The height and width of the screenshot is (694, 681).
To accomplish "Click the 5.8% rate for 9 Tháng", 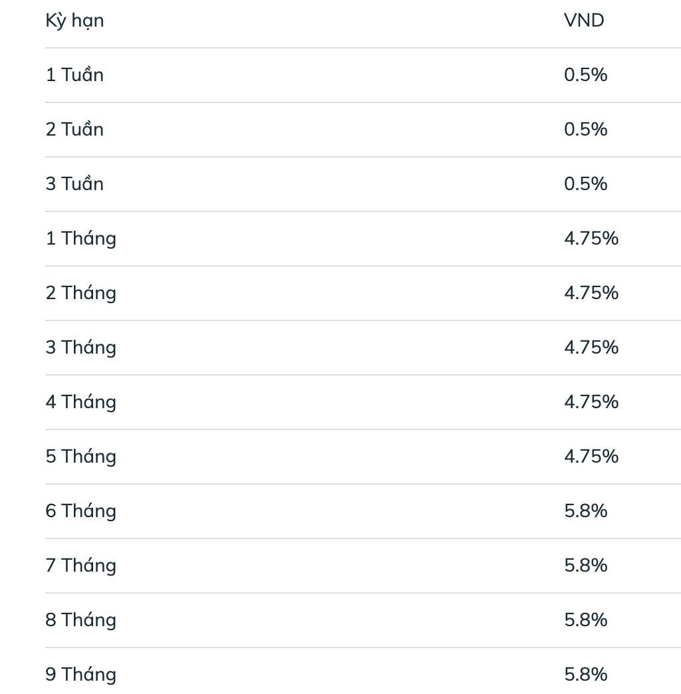I will pos(585,675).
